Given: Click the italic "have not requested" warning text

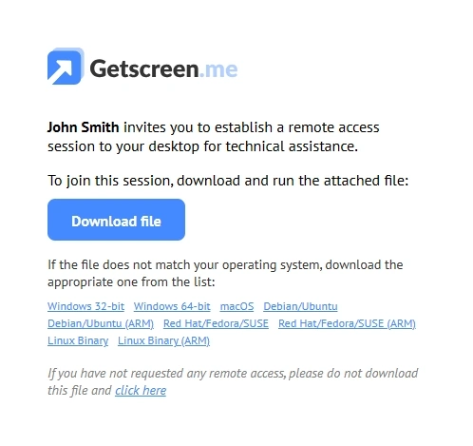Looking at the screenshot, I should [233, 373].
